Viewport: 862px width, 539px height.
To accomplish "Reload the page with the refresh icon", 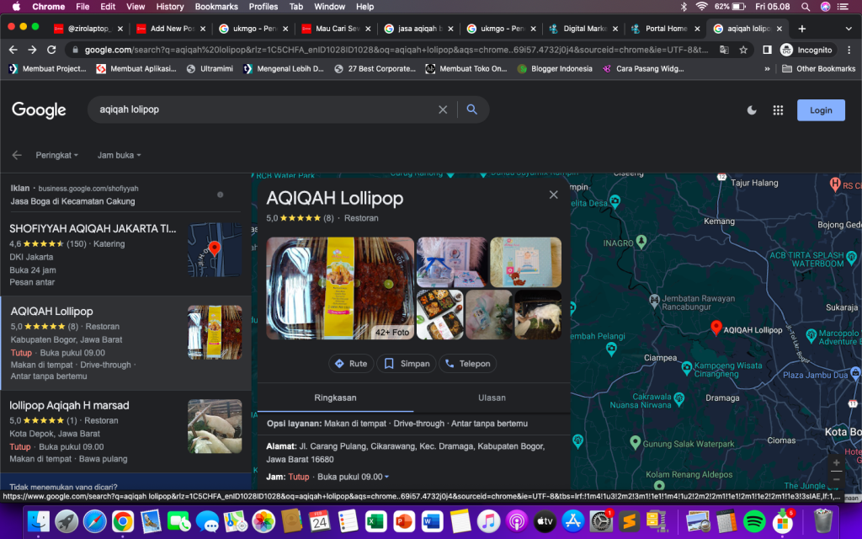I will coord(52,50).
